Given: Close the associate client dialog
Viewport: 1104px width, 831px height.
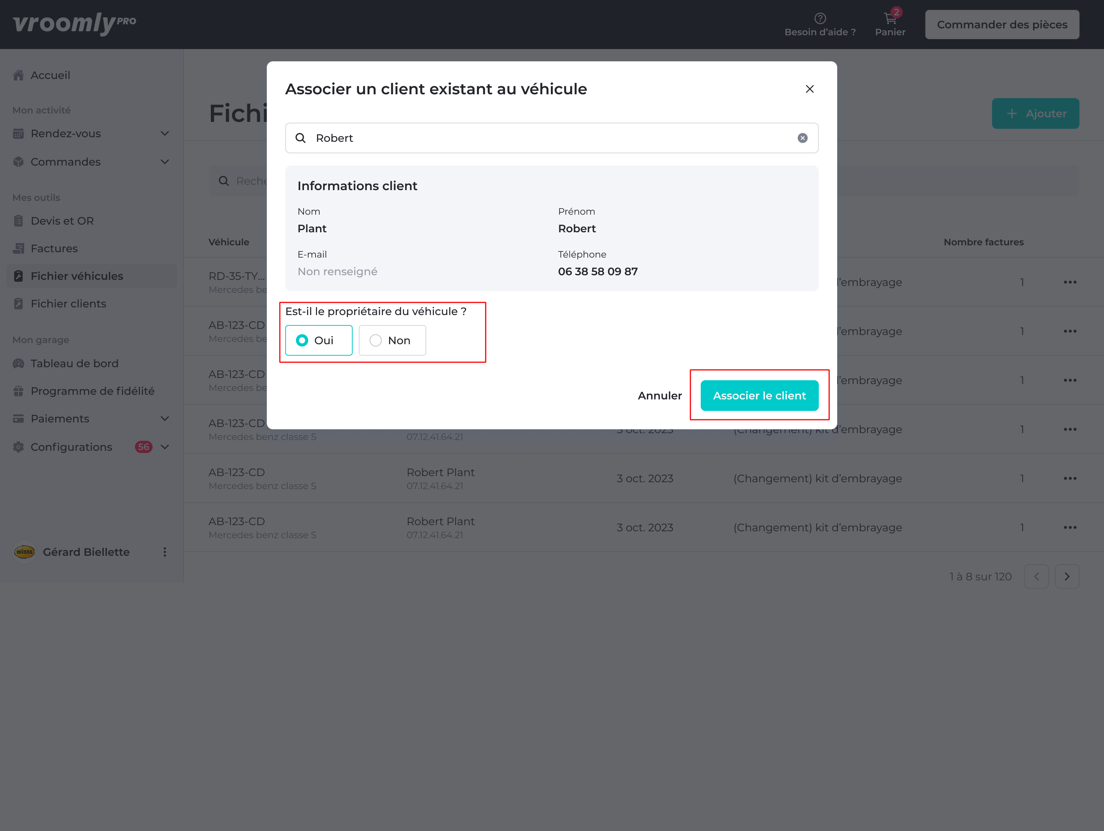Looking at the screenshot, I should (810, 89).
